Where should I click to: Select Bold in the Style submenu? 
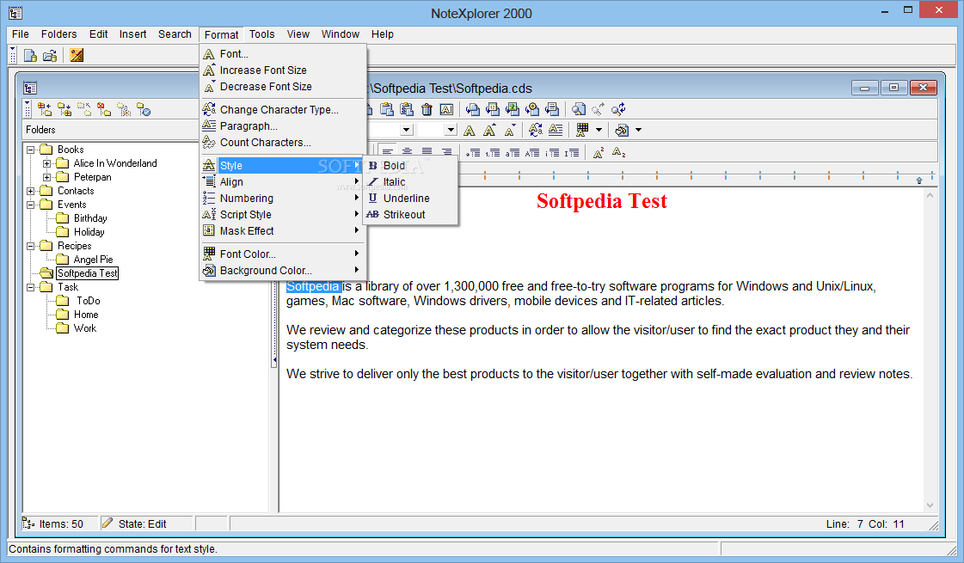point(411,165)
